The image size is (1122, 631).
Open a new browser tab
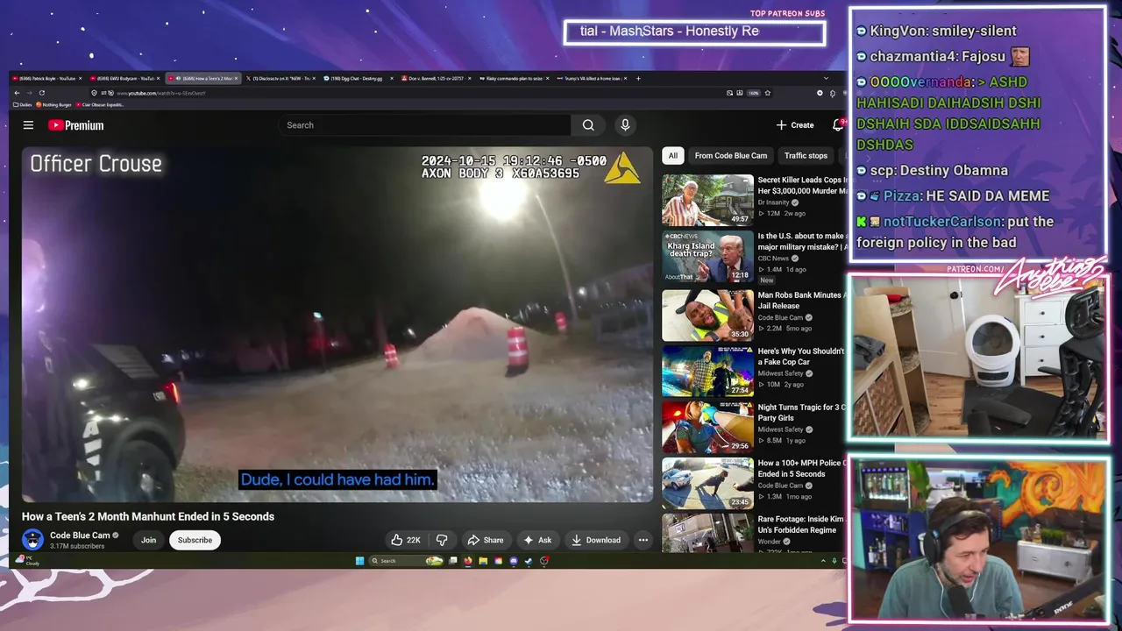pos(638,78)
